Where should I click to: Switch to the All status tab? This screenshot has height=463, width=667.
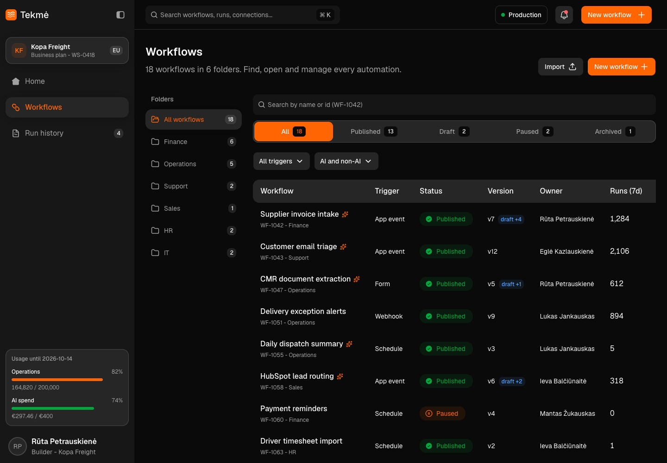click(294, 131)
